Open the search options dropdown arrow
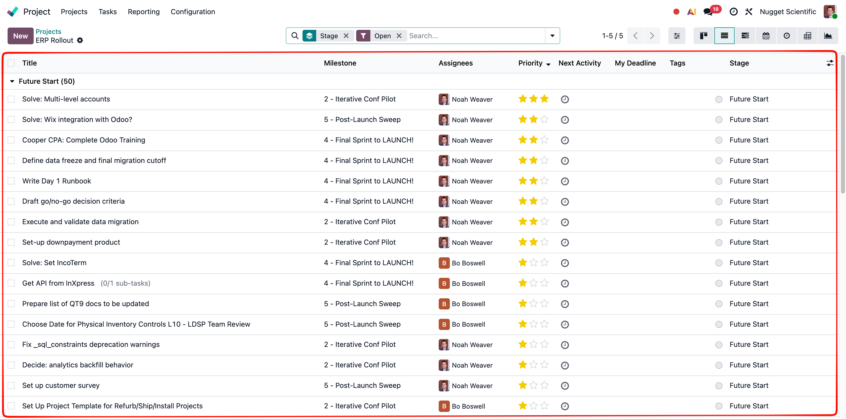Screen dimensions: 846x419 (x=552, y=35)
